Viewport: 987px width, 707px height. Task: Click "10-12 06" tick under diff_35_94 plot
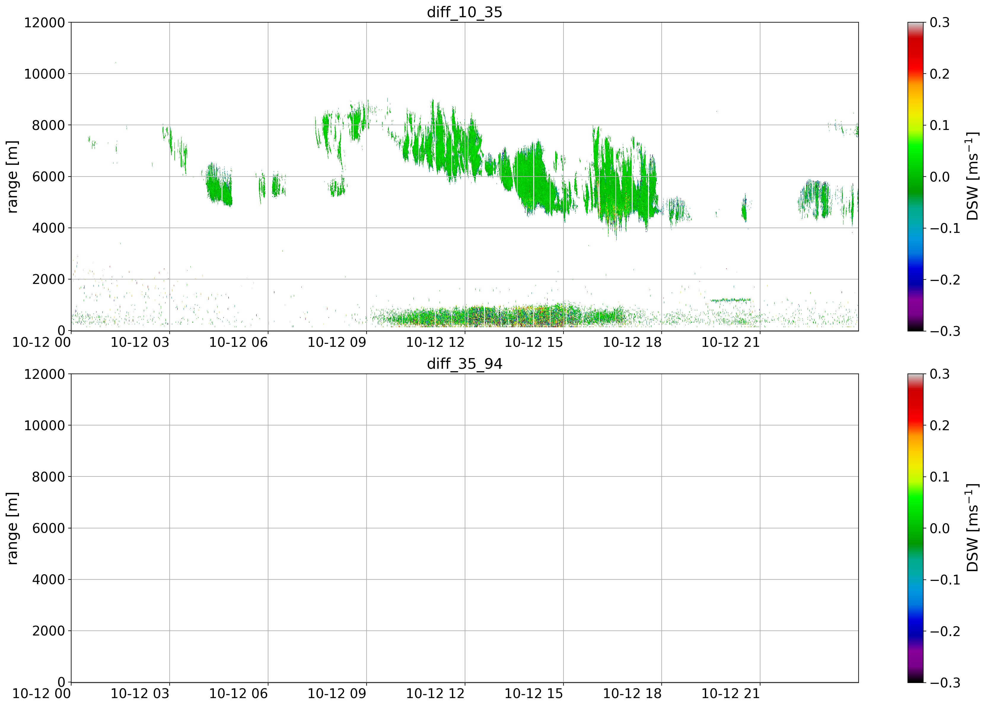pyautogui.click(x=238, y=694)
